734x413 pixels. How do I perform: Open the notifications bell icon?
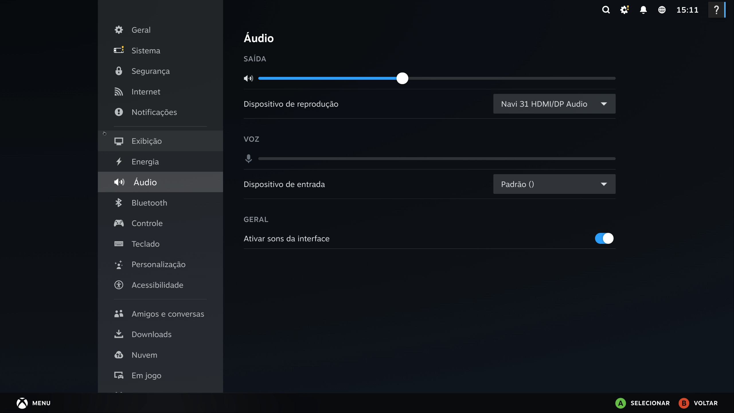tap(643, 9)
